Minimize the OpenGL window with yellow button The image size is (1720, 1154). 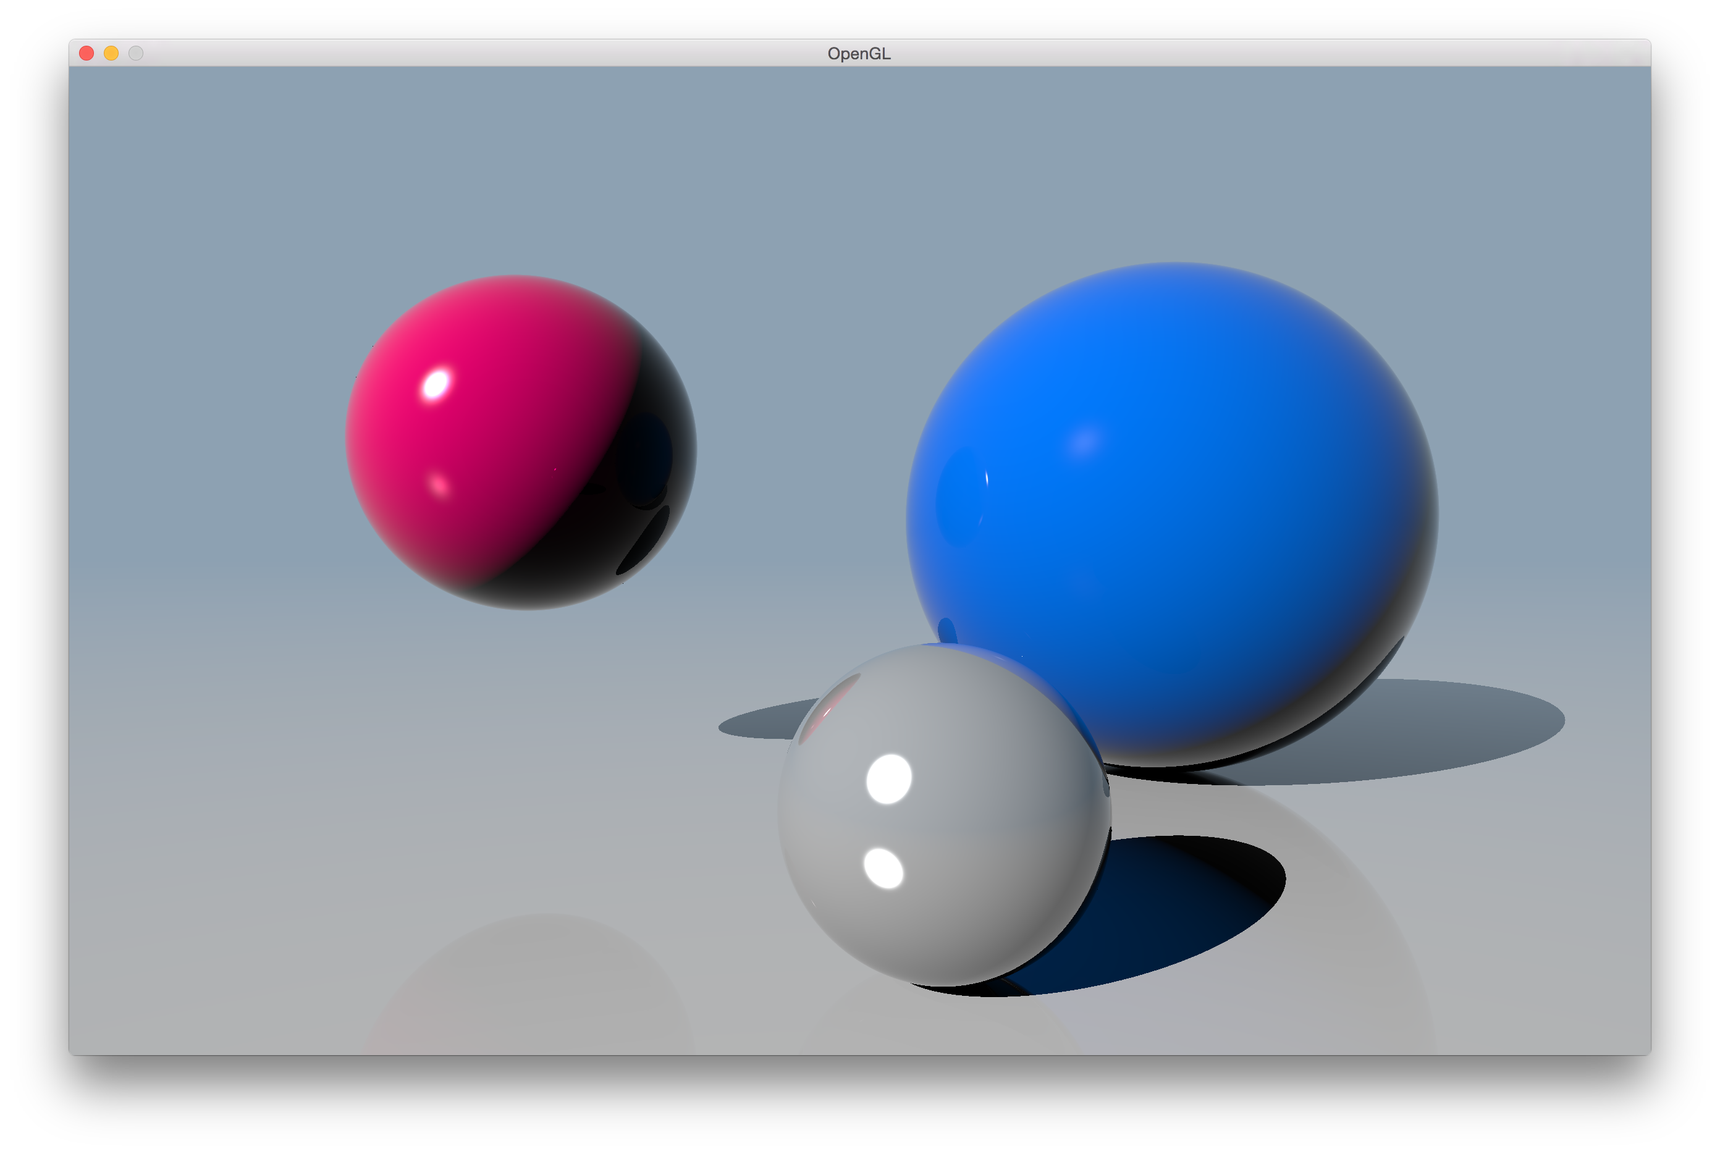tap(111, 53)
